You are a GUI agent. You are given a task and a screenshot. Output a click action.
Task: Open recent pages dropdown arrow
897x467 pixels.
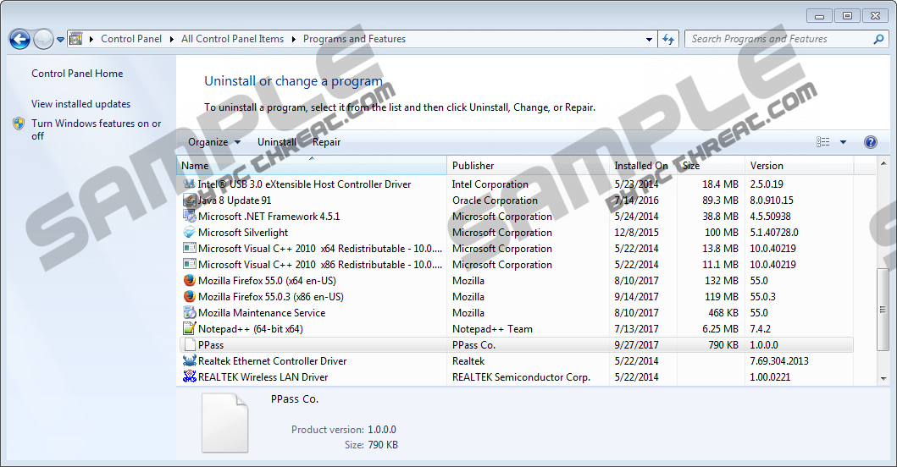click(60, 40)
